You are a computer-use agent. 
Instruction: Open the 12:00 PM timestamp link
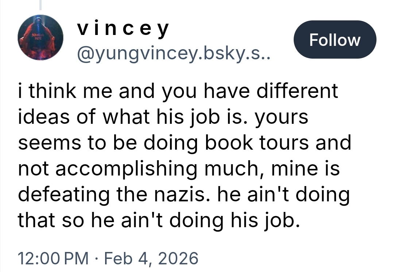pyautogui.click(x=53, y=258)
